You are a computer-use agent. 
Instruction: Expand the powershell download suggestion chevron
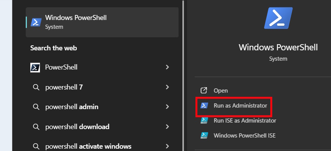tap(167, 127)
